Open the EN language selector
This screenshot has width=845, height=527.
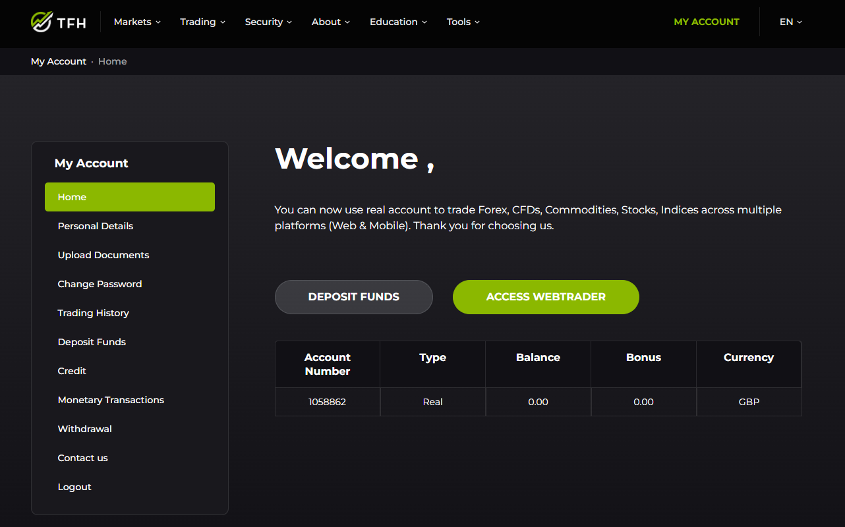click(x=791, y=22)
